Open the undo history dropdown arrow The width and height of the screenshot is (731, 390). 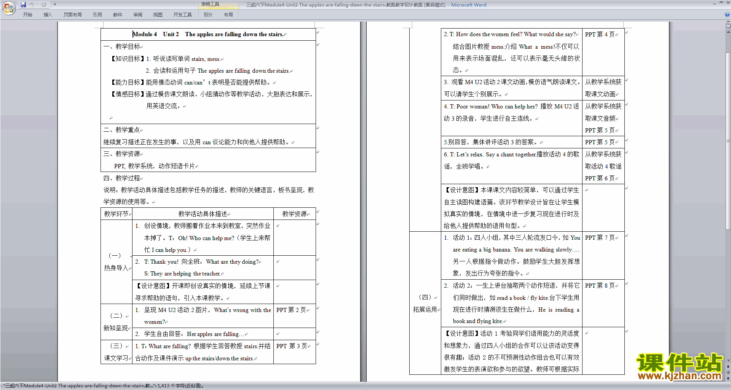coord(37,5)
